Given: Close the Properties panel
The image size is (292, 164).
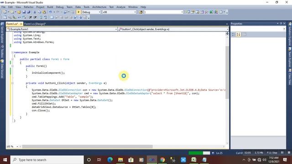Looking at the screenshot, I should pos(284,24).
